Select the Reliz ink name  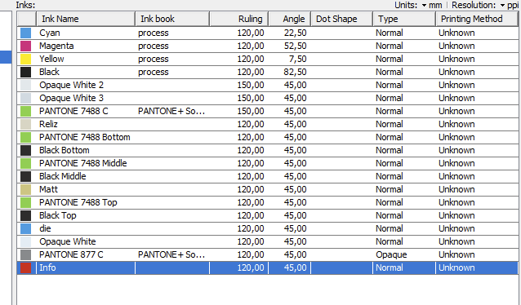(x=48, y=124)
